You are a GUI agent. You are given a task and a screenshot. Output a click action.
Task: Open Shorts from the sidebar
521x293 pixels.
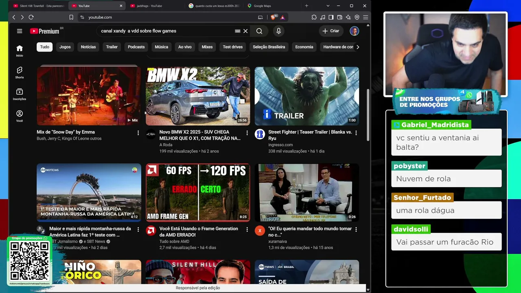tap(20, 72)
